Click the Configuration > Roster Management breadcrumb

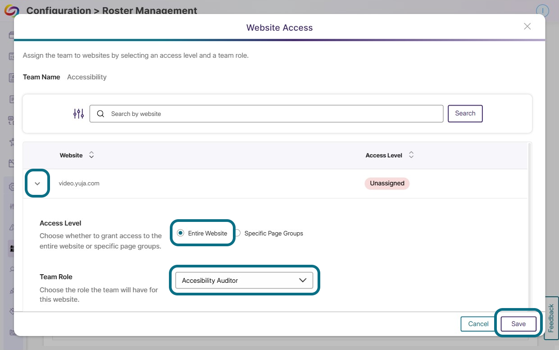click(x=112, y=10)
